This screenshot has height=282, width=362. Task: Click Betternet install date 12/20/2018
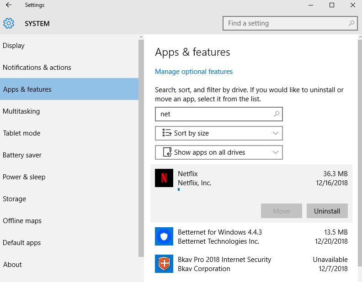pyautogui.click(x=331, y=241)
